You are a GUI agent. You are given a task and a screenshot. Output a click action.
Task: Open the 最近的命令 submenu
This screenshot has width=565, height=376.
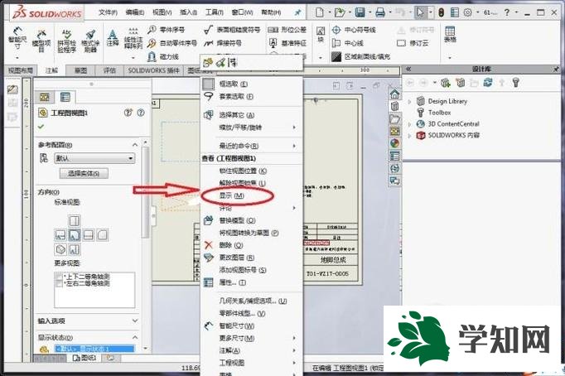coord(252,146)
